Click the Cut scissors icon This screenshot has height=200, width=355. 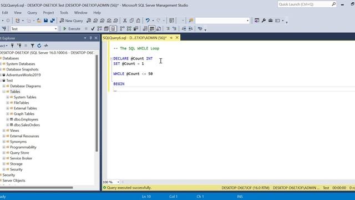click(x=125, y=21)
